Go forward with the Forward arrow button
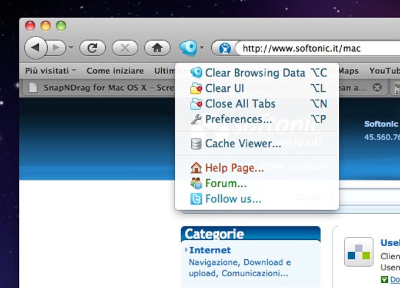Screen dimensions: 400x288 [56, 48]
